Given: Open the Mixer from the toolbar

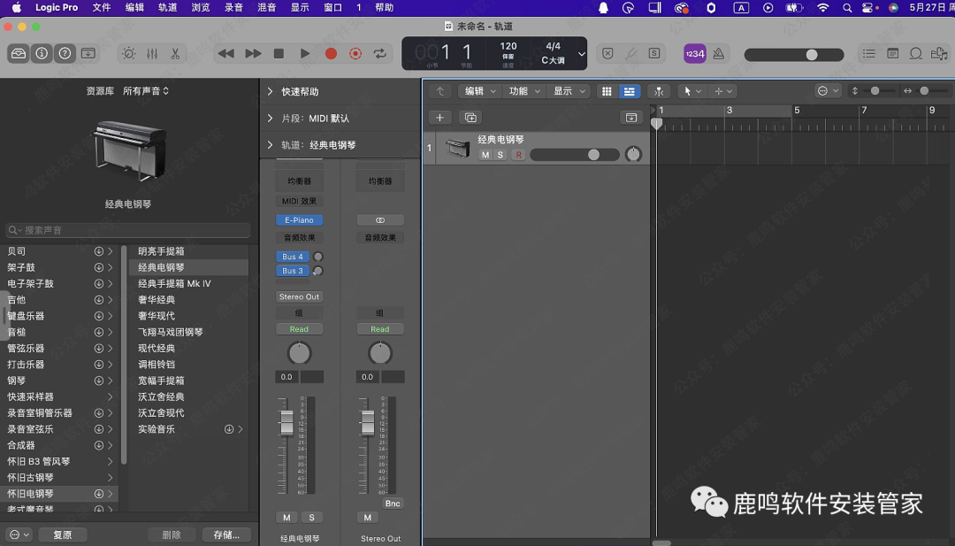Looking at the screenshot, I should click(152, 54).
